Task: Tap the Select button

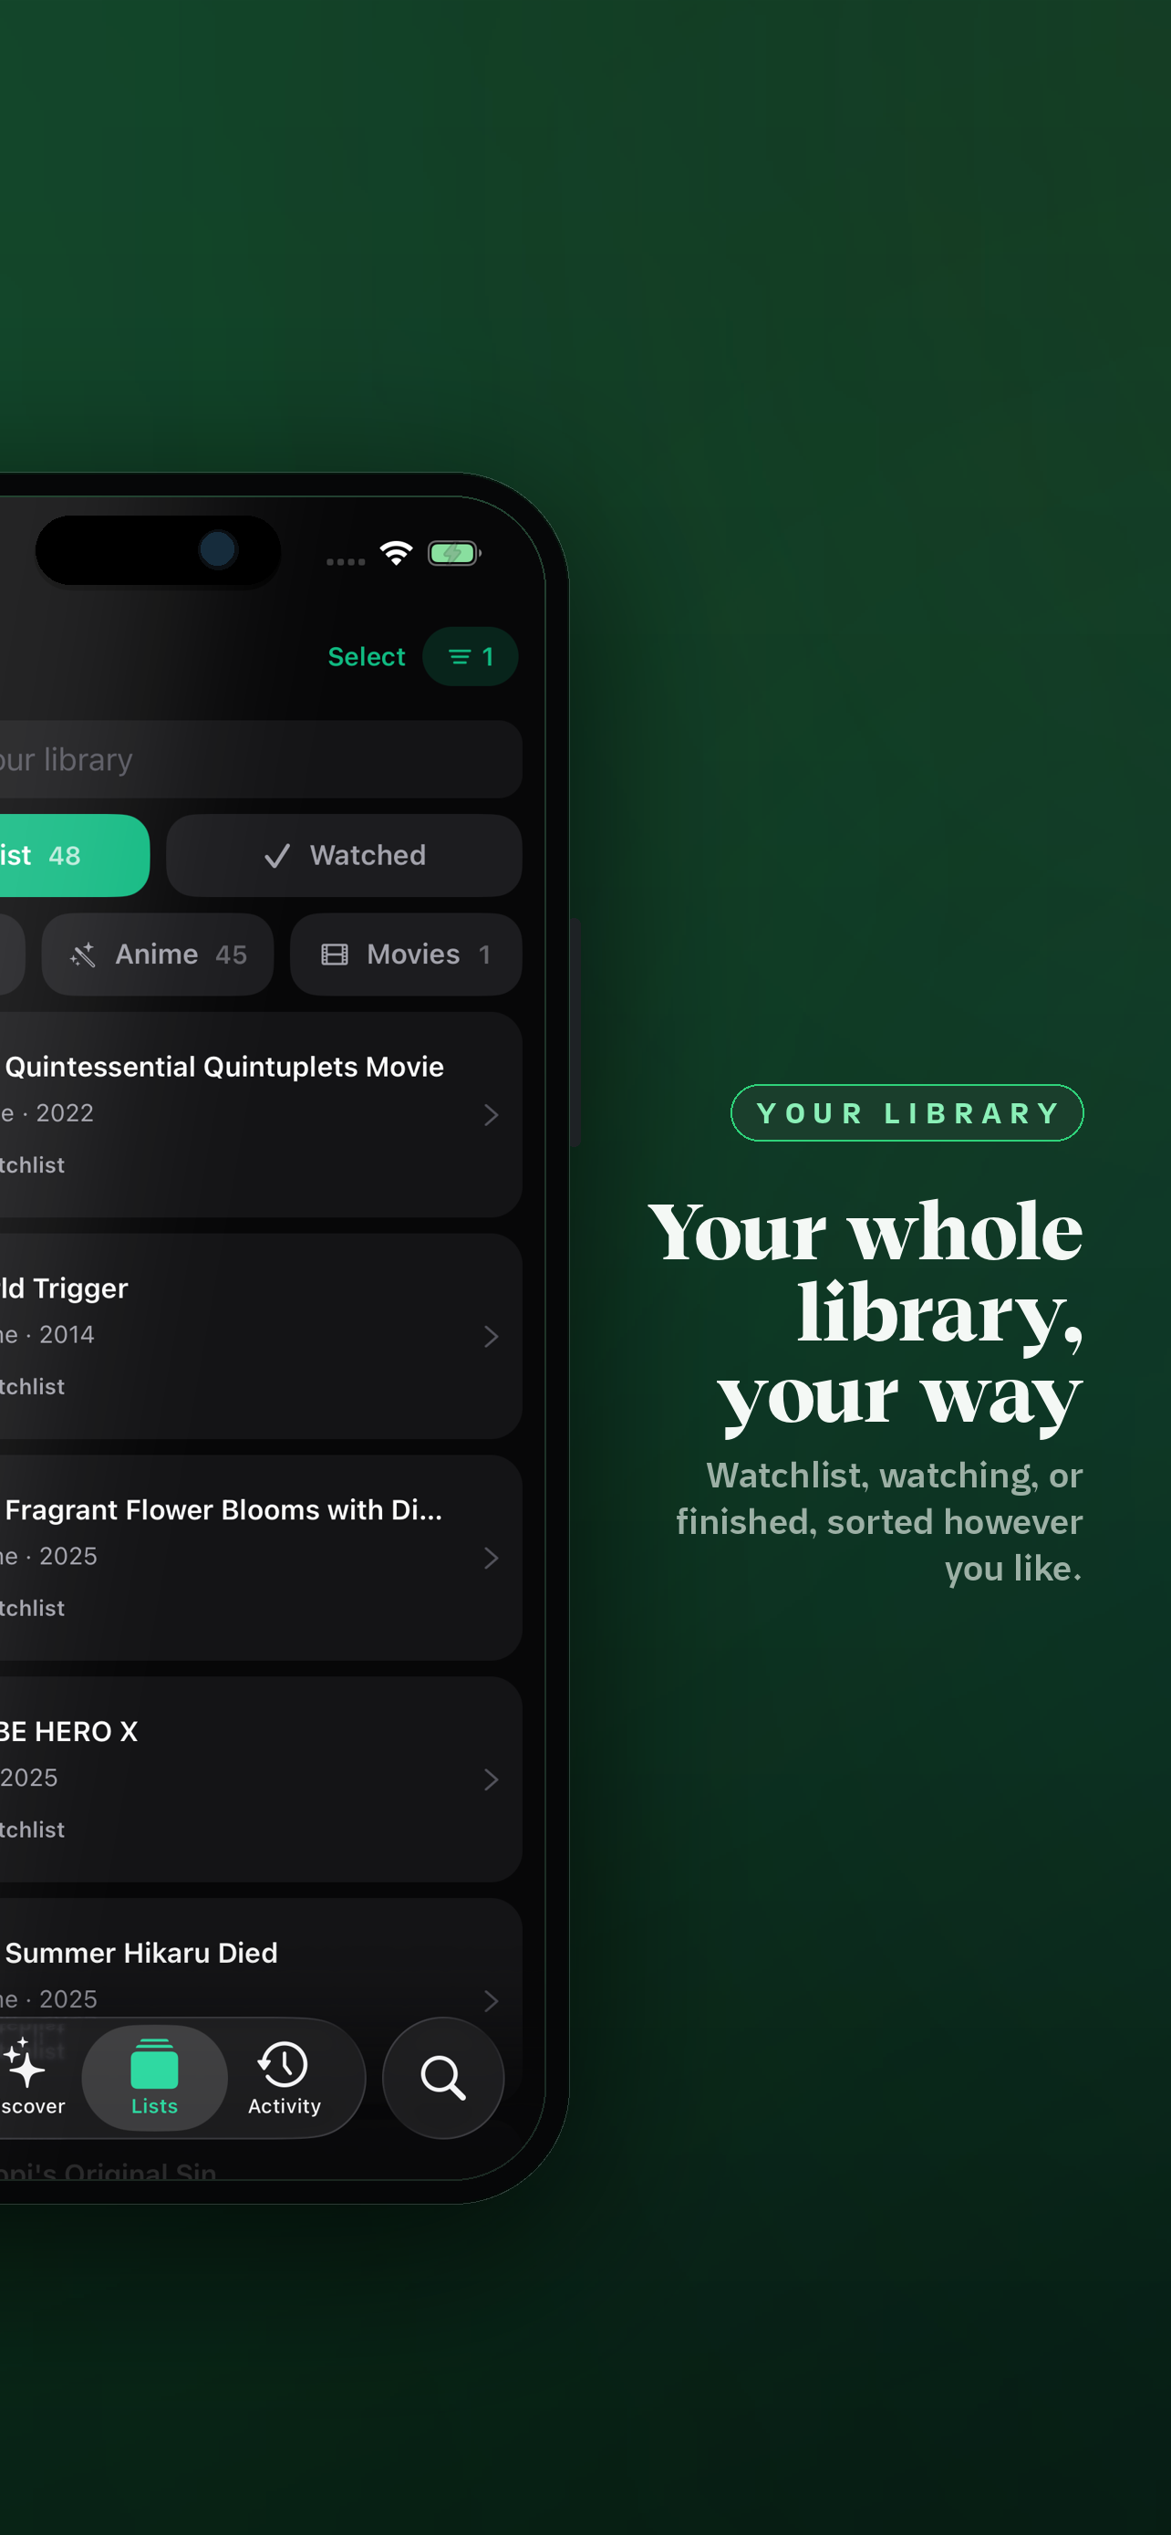Action: coord(366,656)
